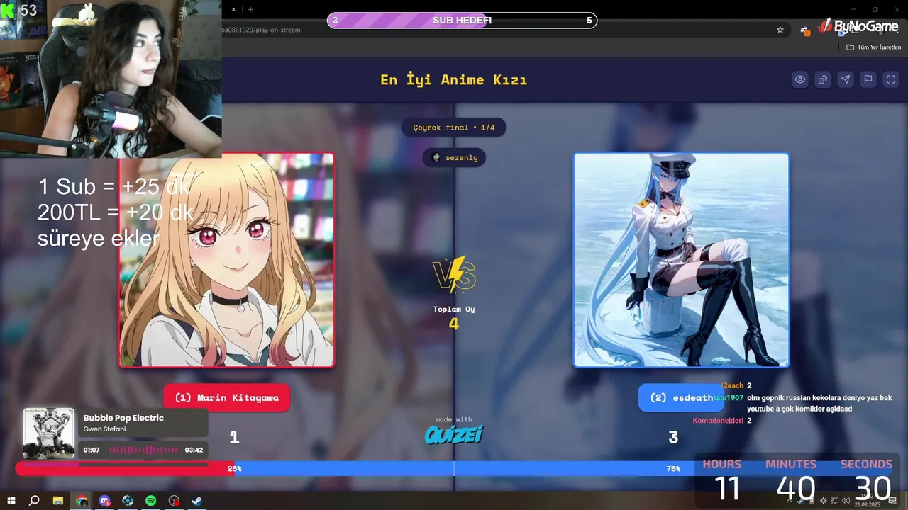This screenshot has height=510, width=908.
Task: Click the Gwen Stefani artist name
Action: (104, 429)
